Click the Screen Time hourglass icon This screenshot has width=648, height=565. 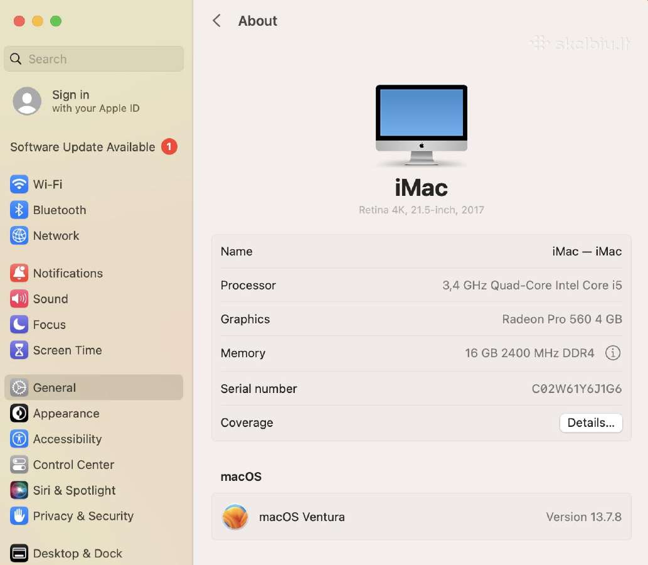click(x=19, y=350)
